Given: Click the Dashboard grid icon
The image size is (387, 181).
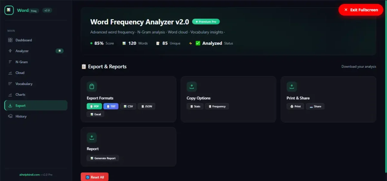Looking at the screenshot, I should pyautogui.click(x=10, y=40).
